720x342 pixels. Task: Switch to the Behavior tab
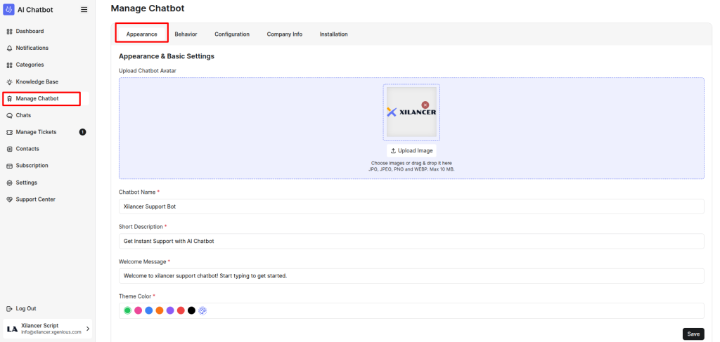coord(186,34)
